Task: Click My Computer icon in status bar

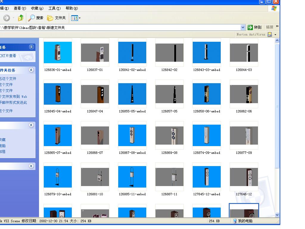Action: tap(235, 221)
